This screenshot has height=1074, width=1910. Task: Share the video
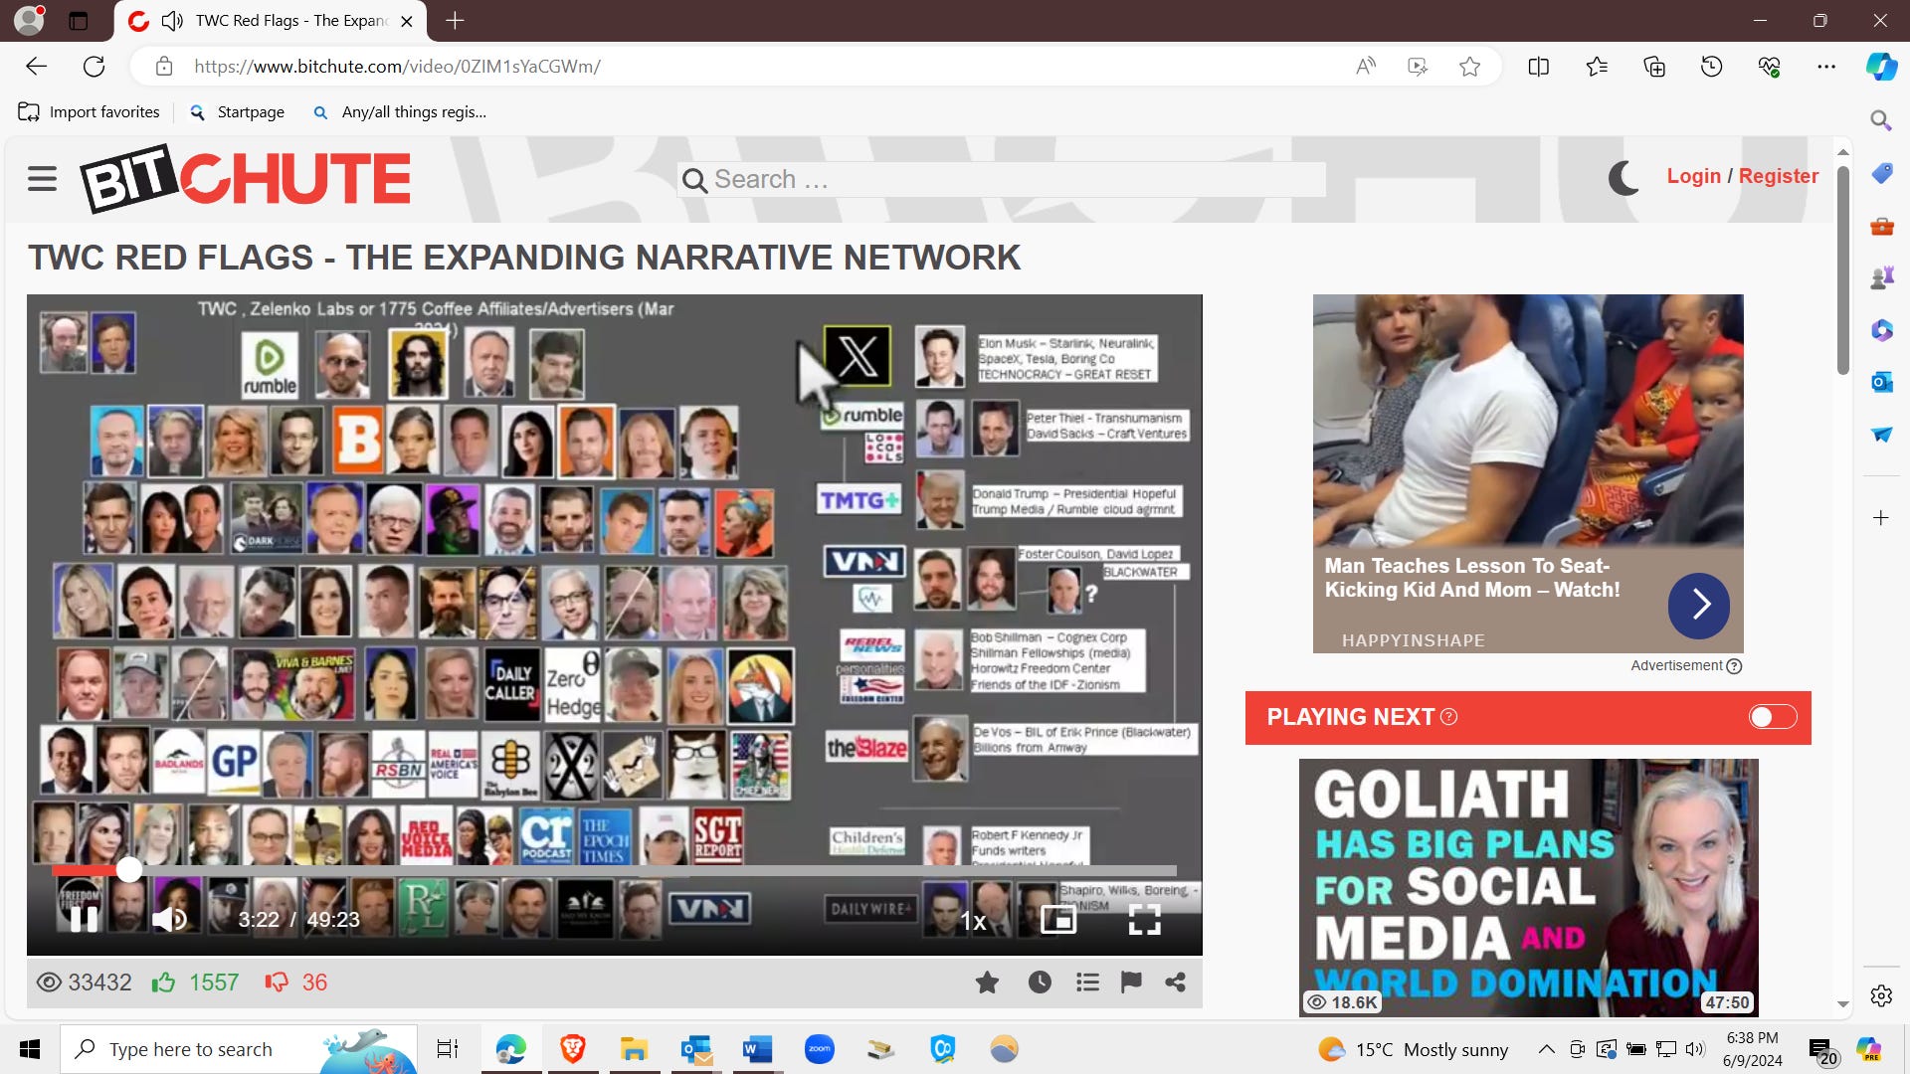click(x=1175, y=983)
